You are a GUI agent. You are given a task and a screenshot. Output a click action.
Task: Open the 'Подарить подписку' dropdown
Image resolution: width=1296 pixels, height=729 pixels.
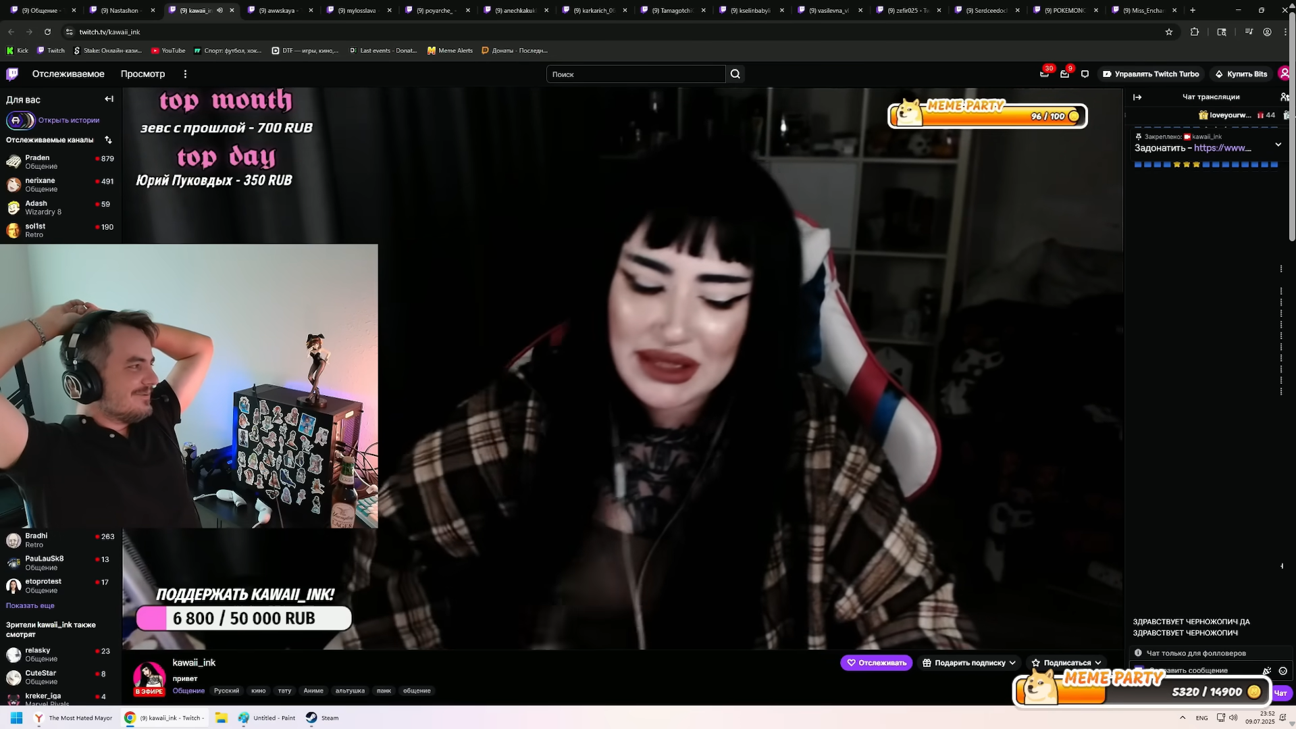969,663
